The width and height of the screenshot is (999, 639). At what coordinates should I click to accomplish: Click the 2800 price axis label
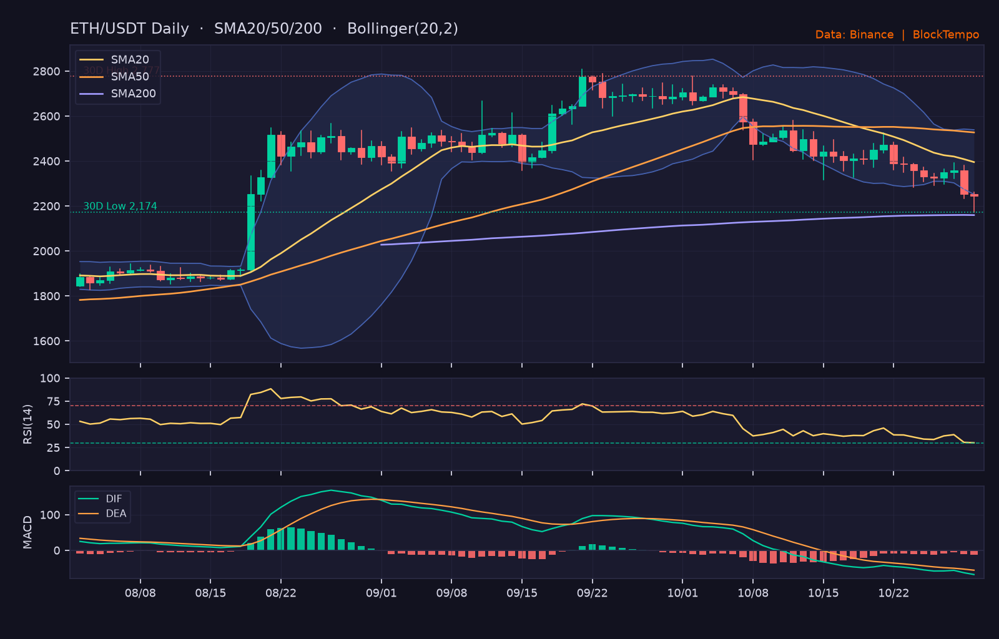tap(47, 72)
